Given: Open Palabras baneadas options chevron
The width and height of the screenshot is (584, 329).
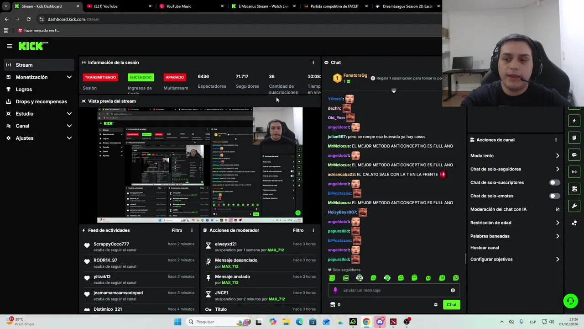Looking at the screenshot, I should point(558,236).
